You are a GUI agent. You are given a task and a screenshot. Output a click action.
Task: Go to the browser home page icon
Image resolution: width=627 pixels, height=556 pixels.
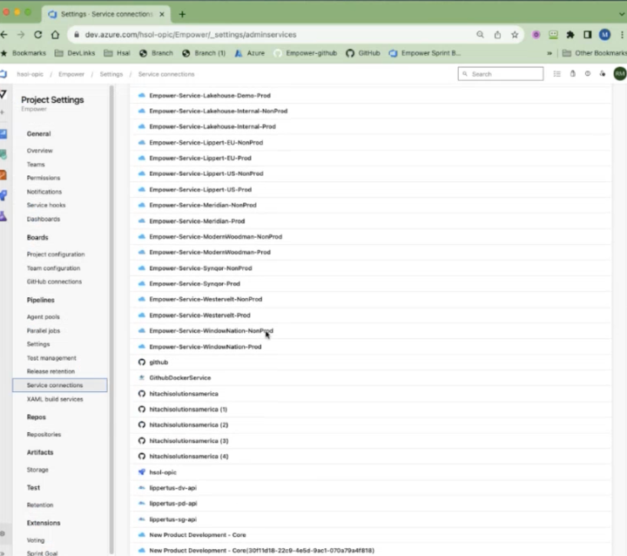[x=55, y=35]
